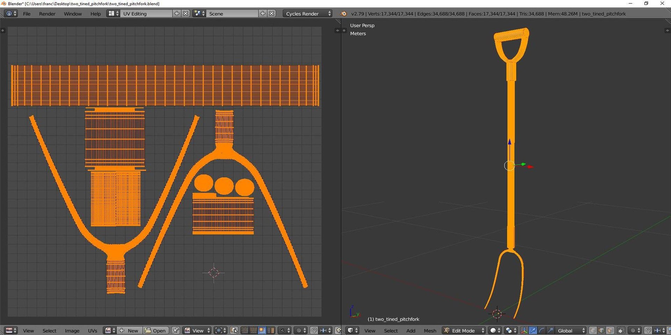
Task: Open the UVs menu
Action: tap(93, 330)
